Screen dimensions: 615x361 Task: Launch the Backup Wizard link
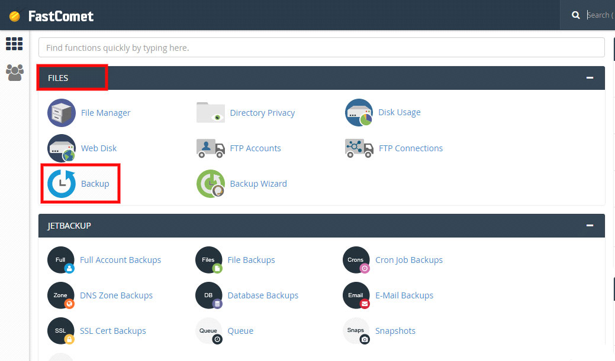tap(259, 184)
